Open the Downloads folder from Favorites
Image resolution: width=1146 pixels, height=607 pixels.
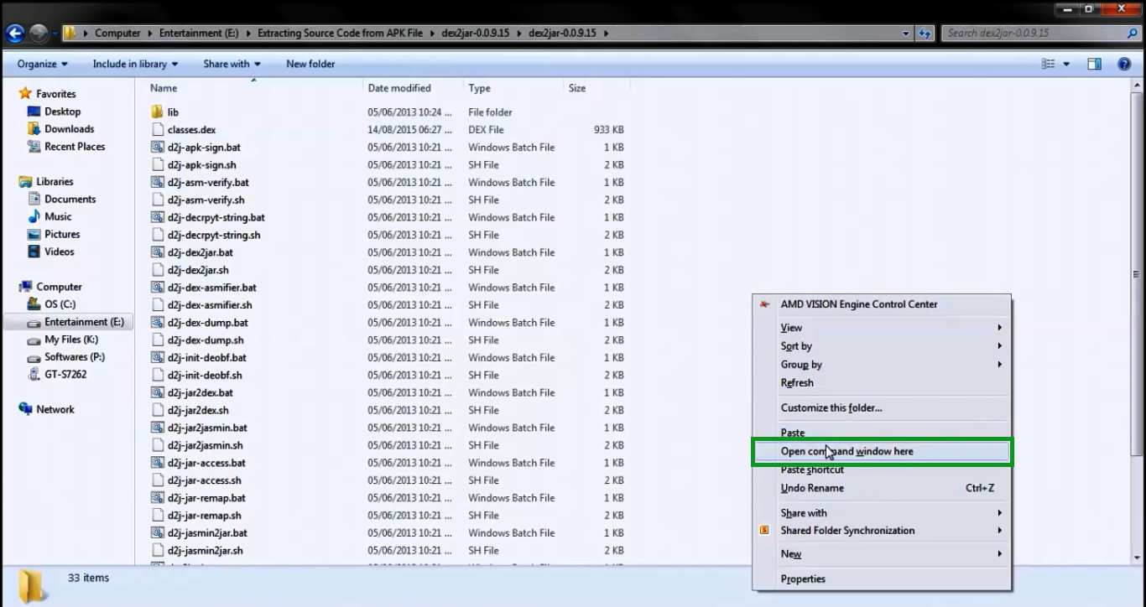(70, 128)
